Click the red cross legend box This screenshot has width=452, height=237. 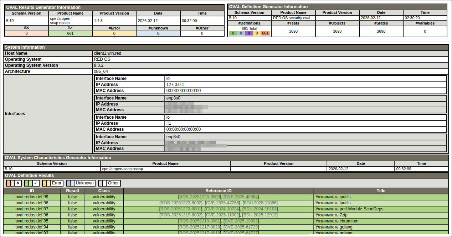point(14,183)
